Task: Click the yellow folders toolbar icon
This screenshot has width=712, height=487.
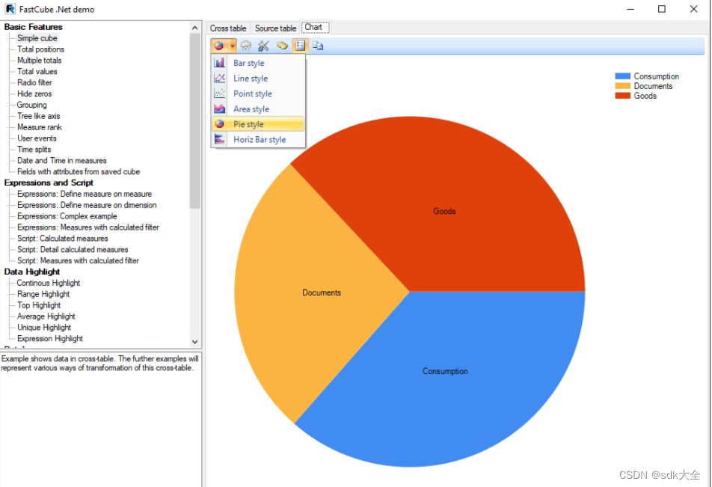Action: (x=282, y=46)
